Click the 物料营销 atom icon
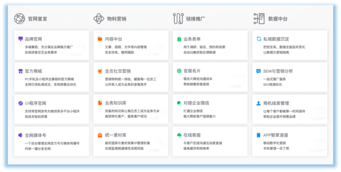This screenshot has height=172, width=341. coord(99,18)
